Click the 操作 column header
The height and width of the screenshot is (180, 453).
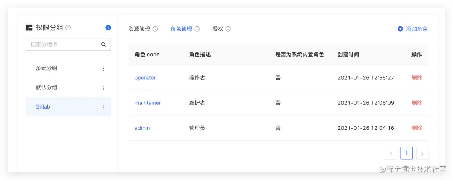click(x=417, y=55)
